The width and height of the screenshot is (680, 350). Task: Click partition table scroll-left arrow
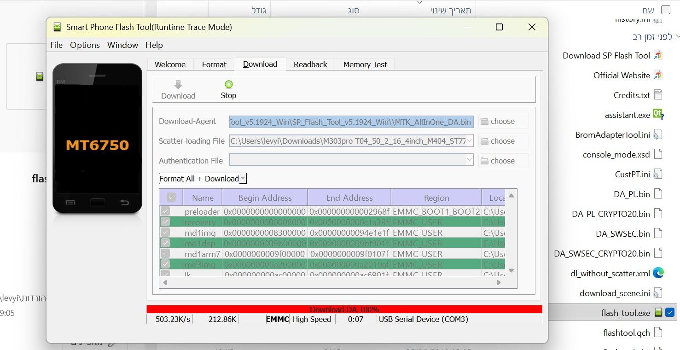(x=165, y=282)
